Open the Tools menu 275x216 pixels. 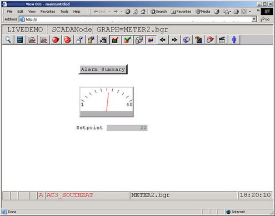coord(64,12)
